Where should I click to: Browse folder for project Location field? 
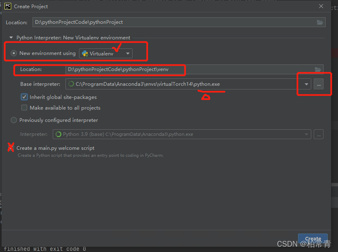coord(320,22)
